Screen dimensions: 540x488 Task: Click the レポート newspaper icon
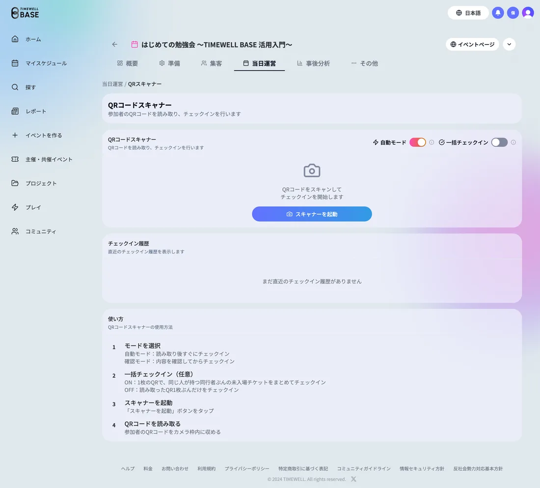15,111
